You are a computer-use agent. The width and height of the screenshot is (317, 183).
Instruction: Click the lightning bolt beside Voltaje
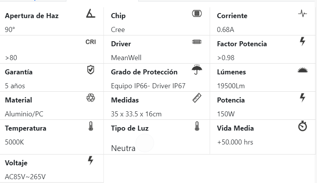pos(91,161)
